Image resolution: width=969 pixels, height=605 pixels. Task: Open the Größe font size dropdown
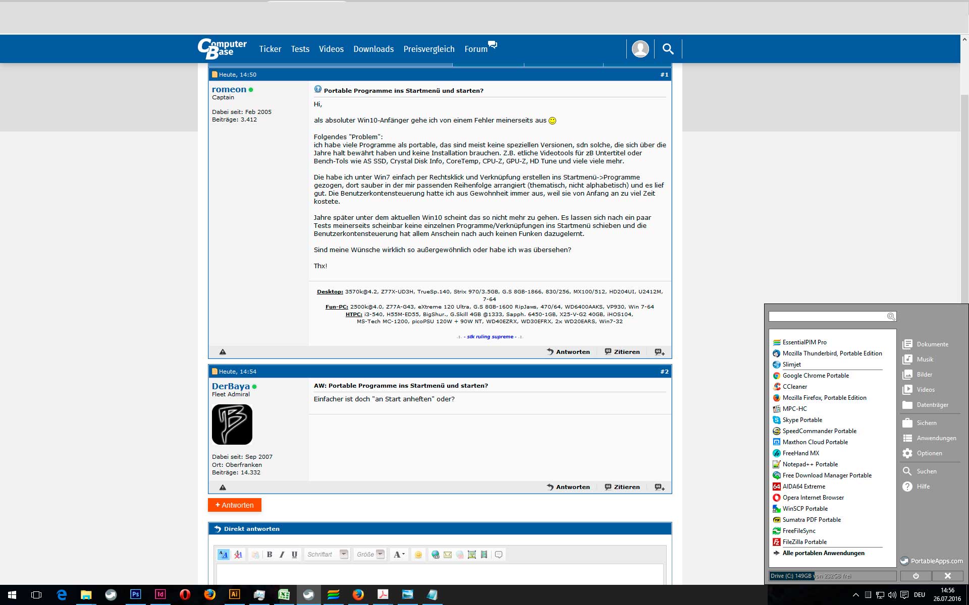pyautogui.click(x=369, y=555)
